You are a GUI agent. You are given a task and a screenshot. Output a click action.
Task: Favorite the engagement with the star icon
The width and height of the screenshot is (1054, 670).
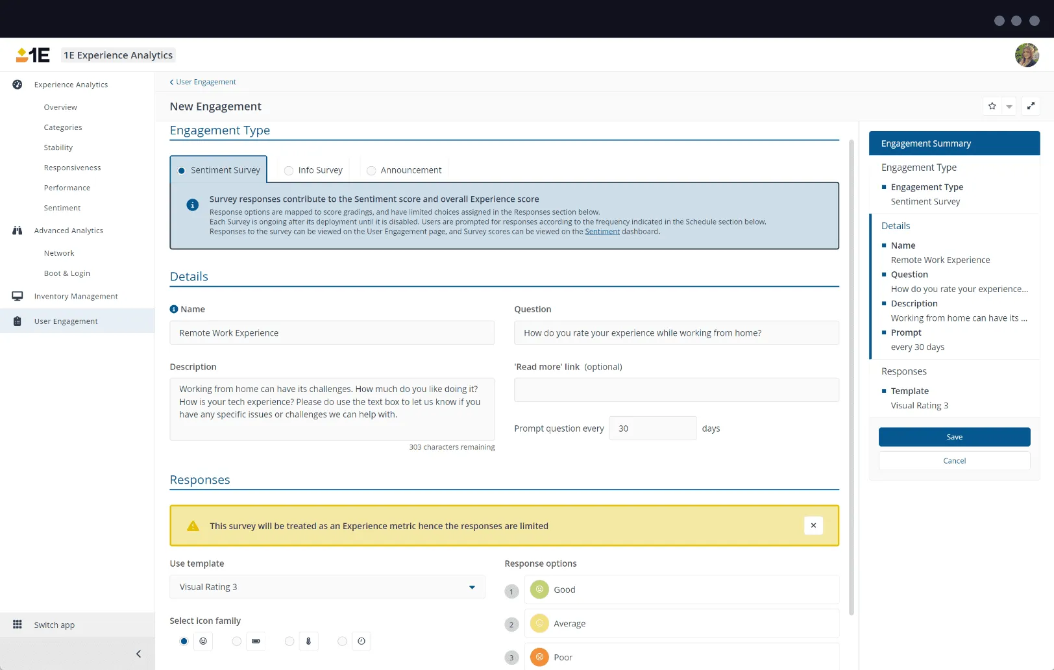point(992,106)
